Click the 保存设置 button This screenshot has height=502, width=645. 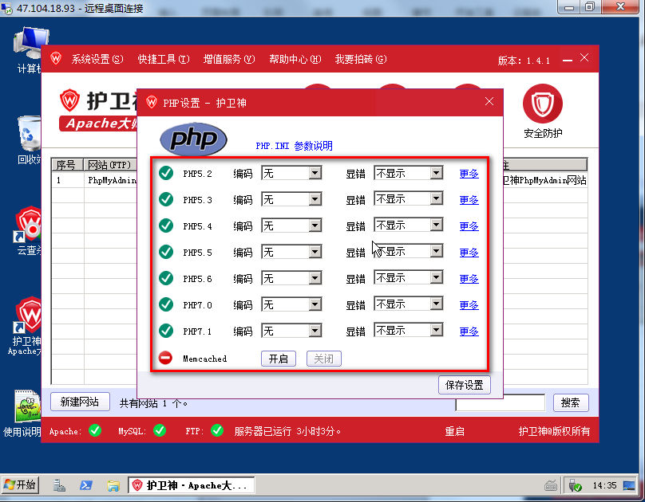point(465,385)
